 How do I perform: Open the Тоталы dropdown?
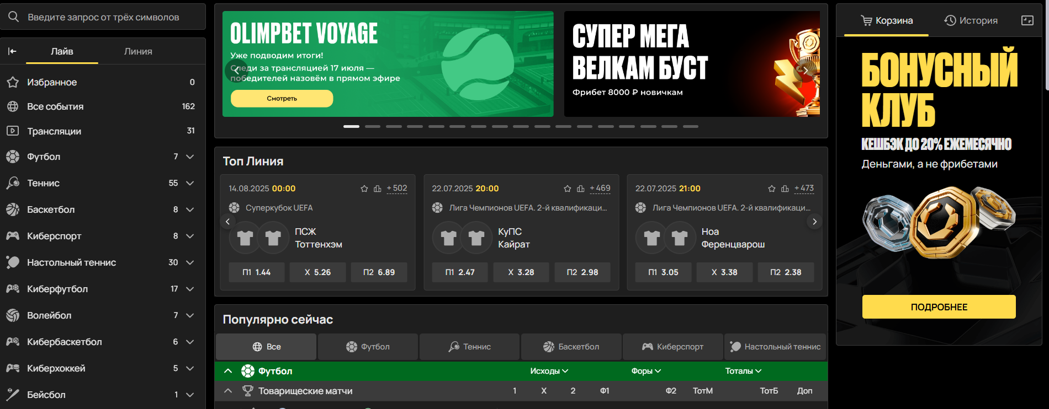(744, 371)
